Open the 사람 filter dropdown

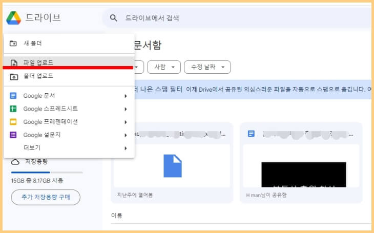pos(164,67)
